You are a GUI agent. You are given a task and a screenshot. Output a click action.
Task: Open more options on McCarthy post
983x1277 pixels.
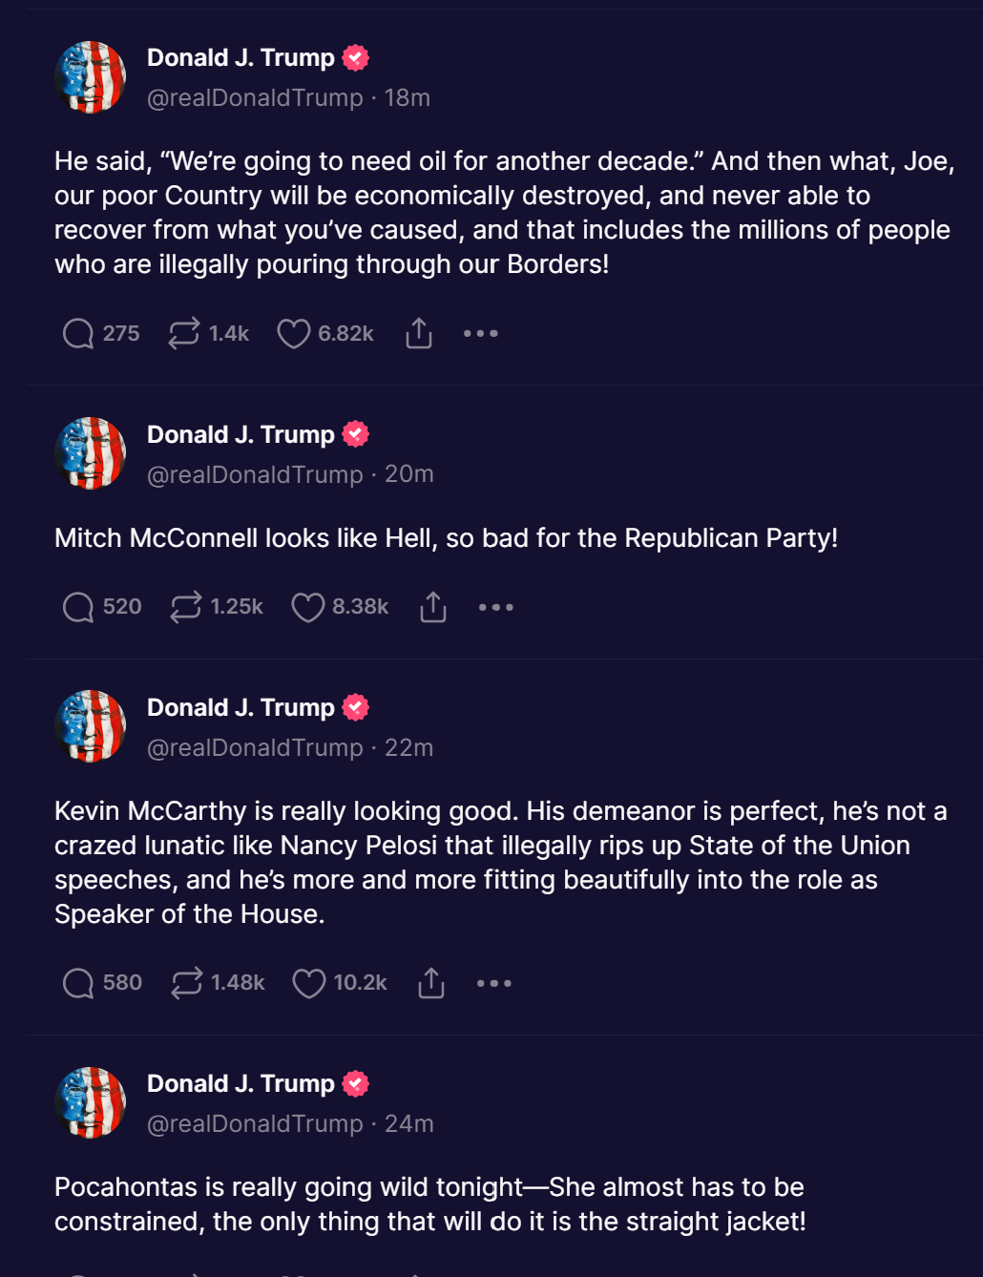coord(494,983)
